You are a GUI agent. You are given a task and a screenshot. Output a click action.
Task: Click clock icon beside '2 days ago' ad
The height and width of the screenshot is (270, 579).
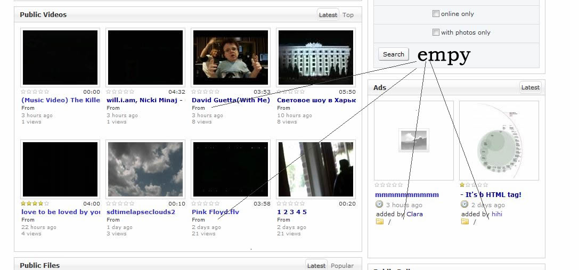(464, 204)
